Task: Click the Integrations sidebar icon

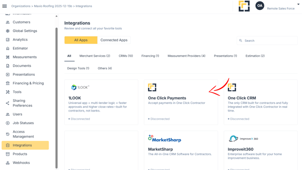Action: click(x=8, y=145)
